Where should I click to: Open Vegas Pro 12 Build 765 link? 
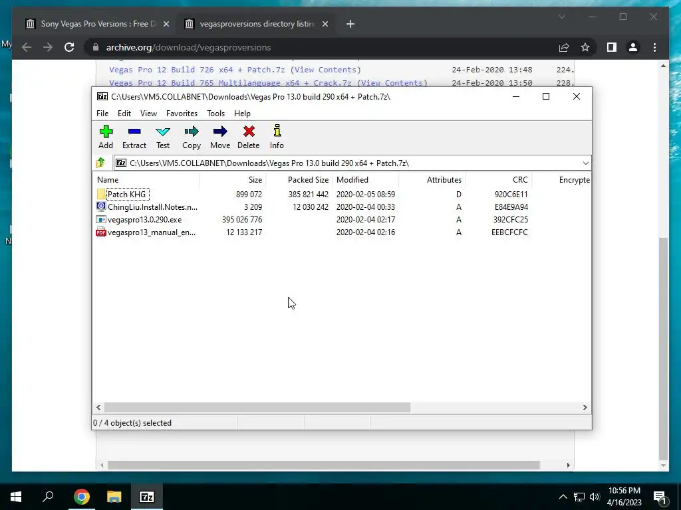coord(231,82)
